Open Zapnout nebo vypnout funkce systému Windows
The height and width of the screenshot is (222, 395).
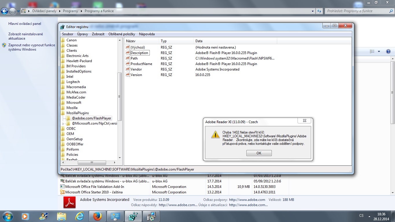point(32,47)
